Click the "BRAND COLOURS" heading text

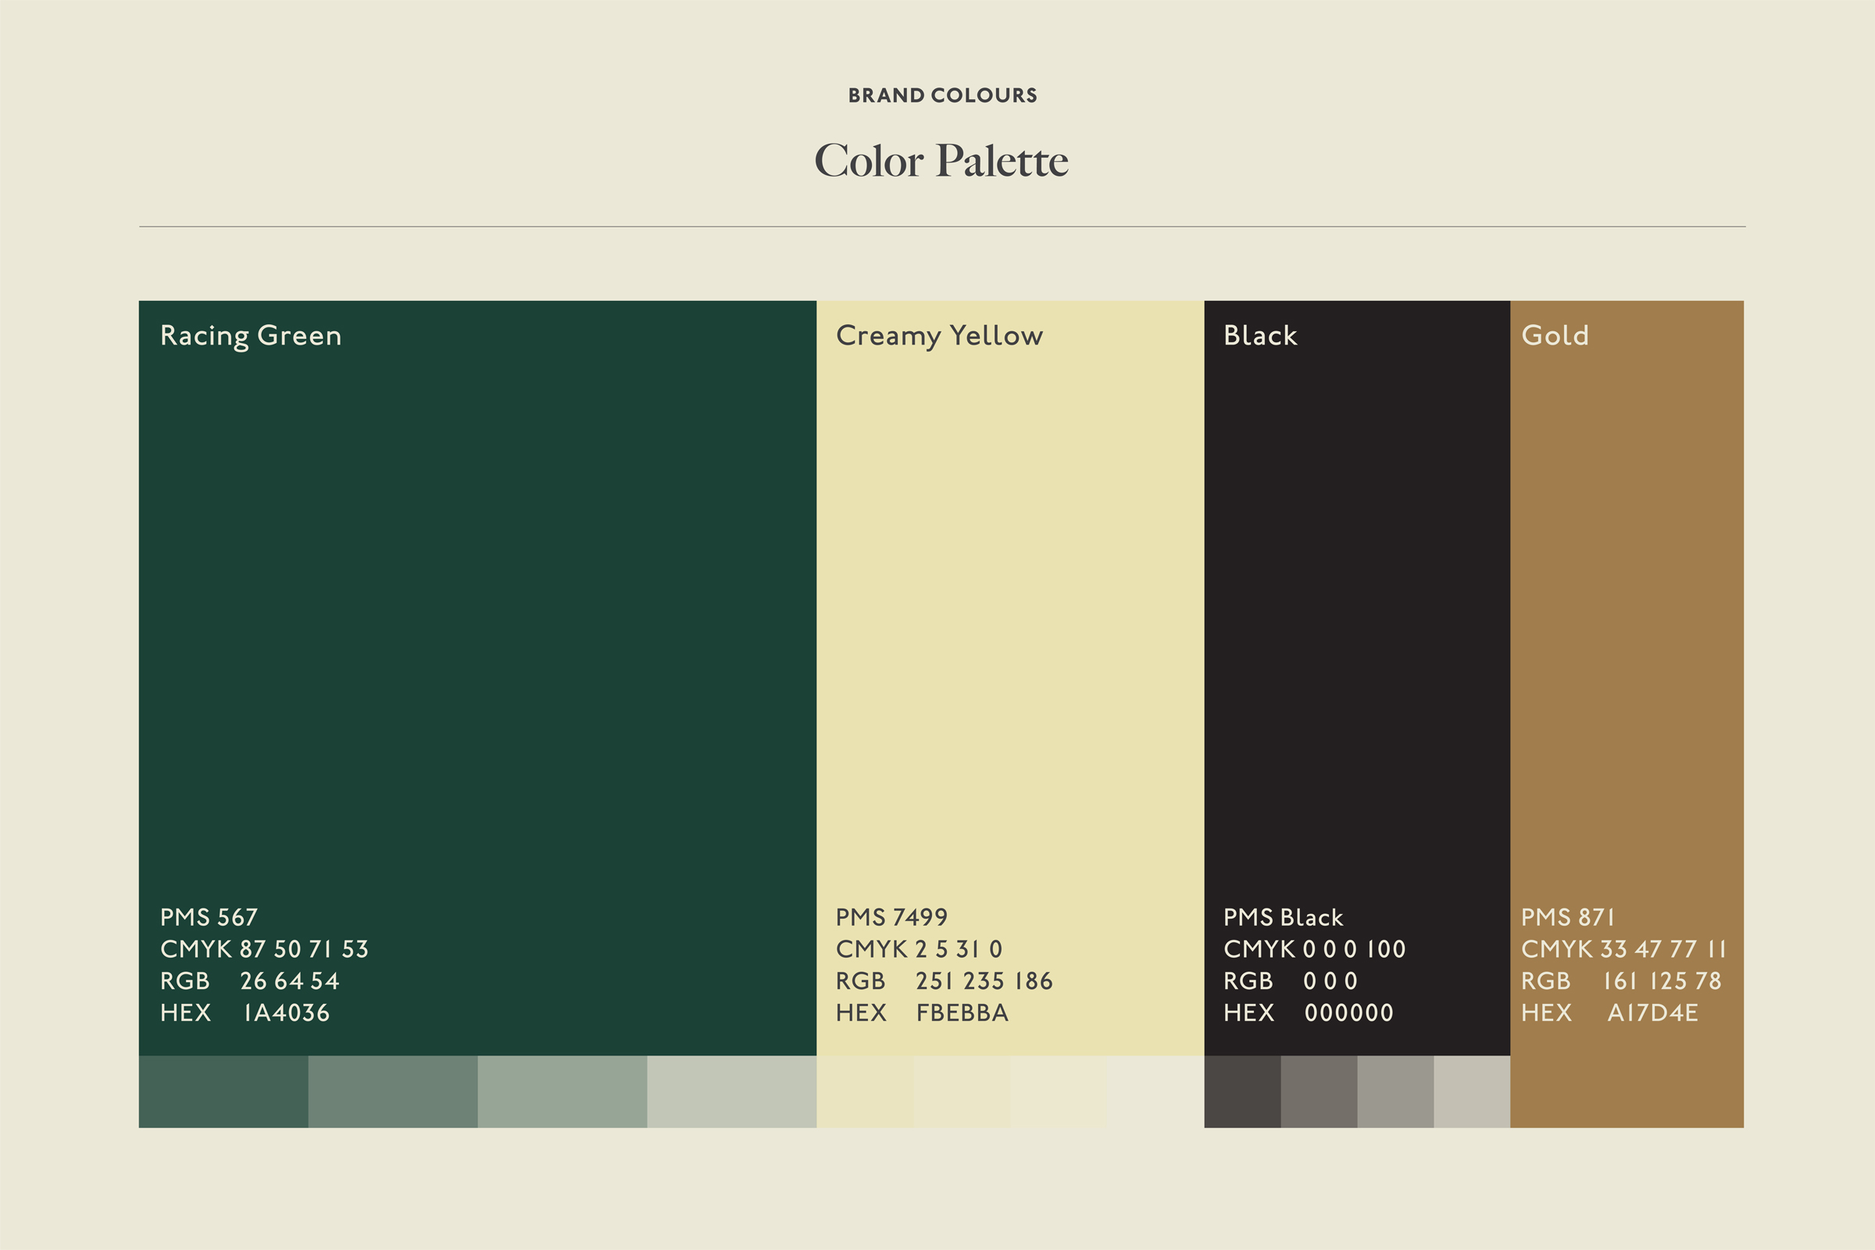point(942,95)
